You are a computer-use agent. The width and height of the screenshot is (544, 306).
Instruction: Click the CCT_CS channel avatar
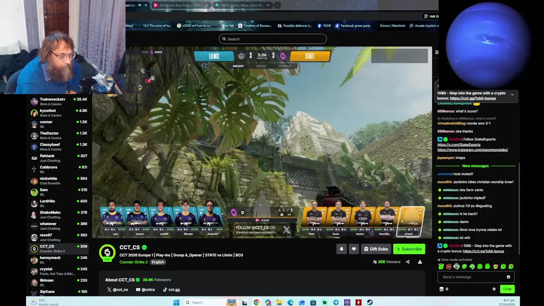coord(107,252)
